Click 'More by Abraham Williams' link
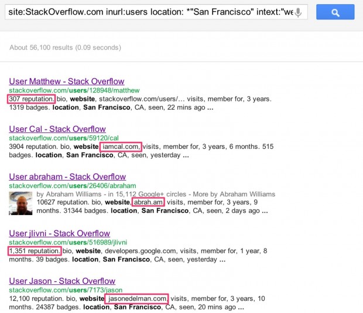The width and height of the screenshot is (363, 313). 234,194
